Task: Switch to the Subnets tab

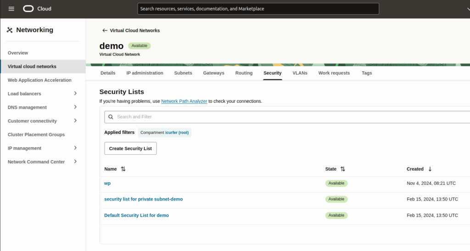Action: tap(183, 73)
